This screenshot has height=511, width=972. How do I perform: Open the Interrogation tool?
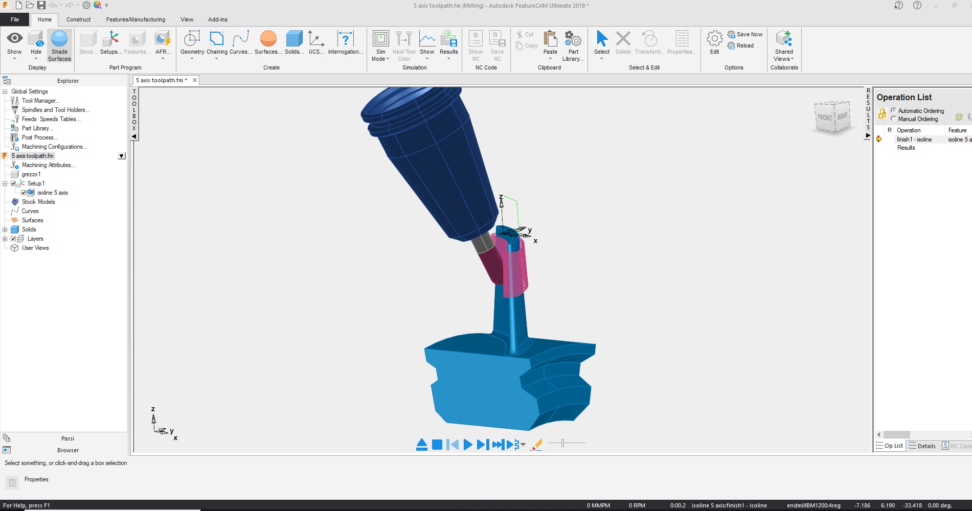346,41
